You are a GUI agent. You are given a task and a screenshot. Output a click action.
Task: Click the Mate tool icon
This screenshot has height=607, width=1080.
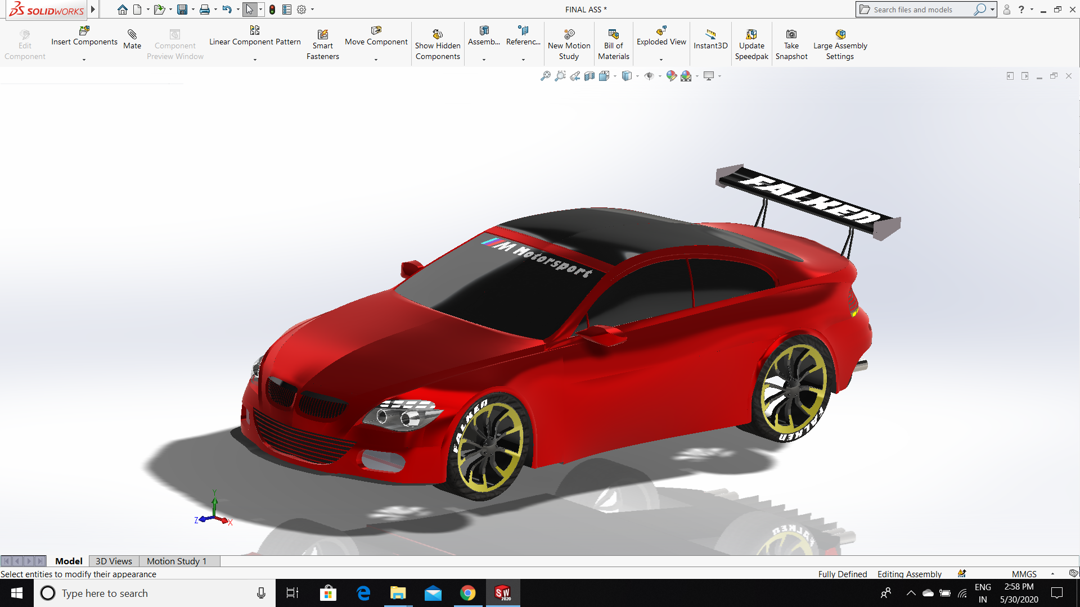(x=132, y=35)
